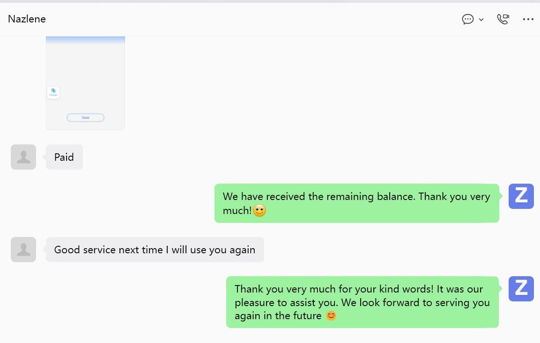Expand the dropdown arrow beside chat icon
Screen dimensions: 540x343
(481, 20)
